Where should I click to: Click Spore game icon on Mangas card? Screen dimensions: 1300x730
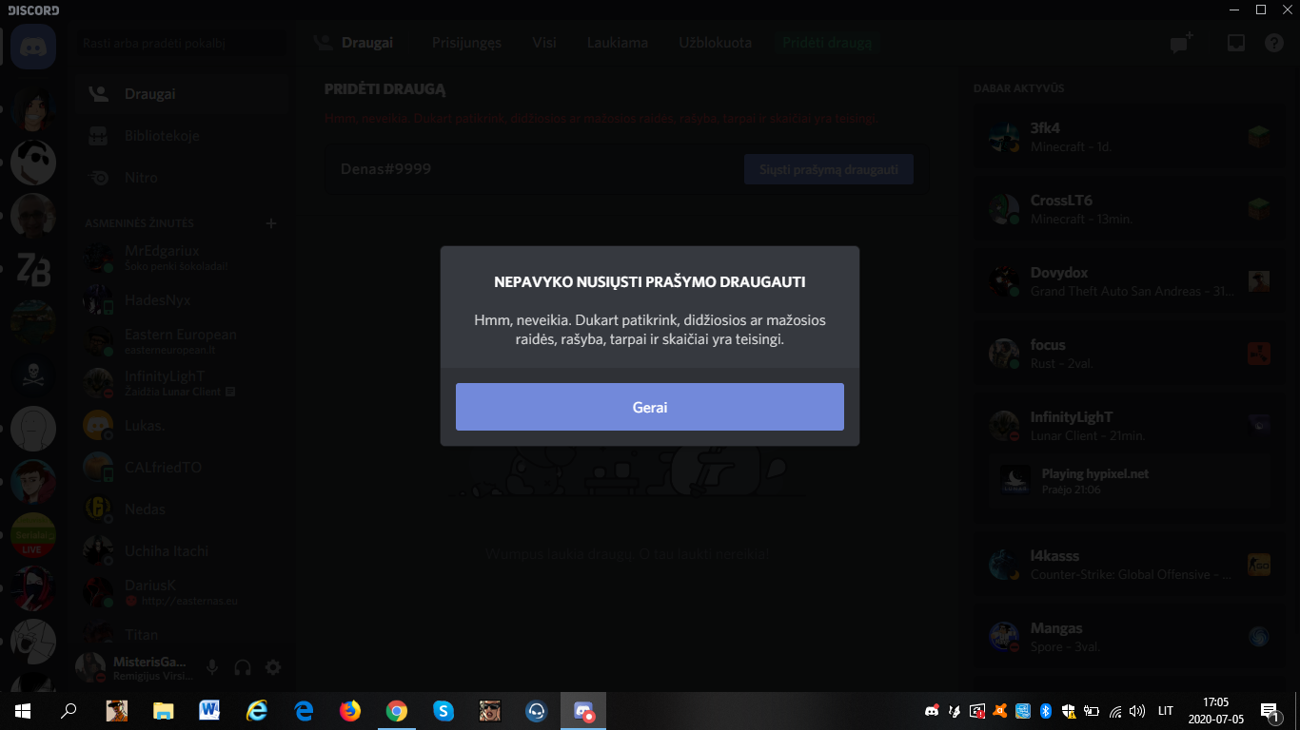(1259, 637)
